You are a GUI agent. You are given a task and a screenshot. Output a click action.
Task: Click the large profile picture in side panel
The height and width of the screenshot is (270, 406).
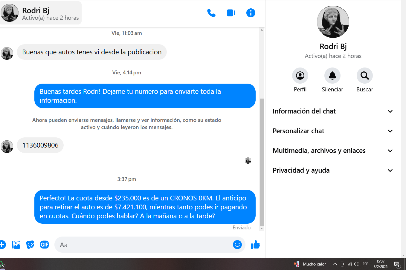[x=333, y=22]
